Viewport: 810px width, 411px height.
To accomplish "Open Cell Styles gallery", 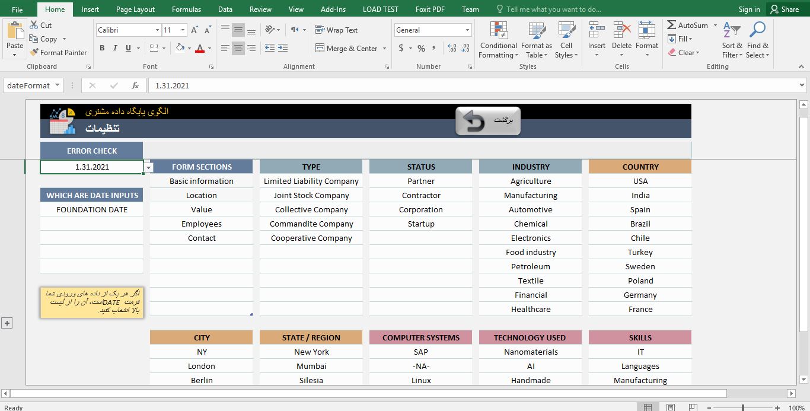I will 566,40.
